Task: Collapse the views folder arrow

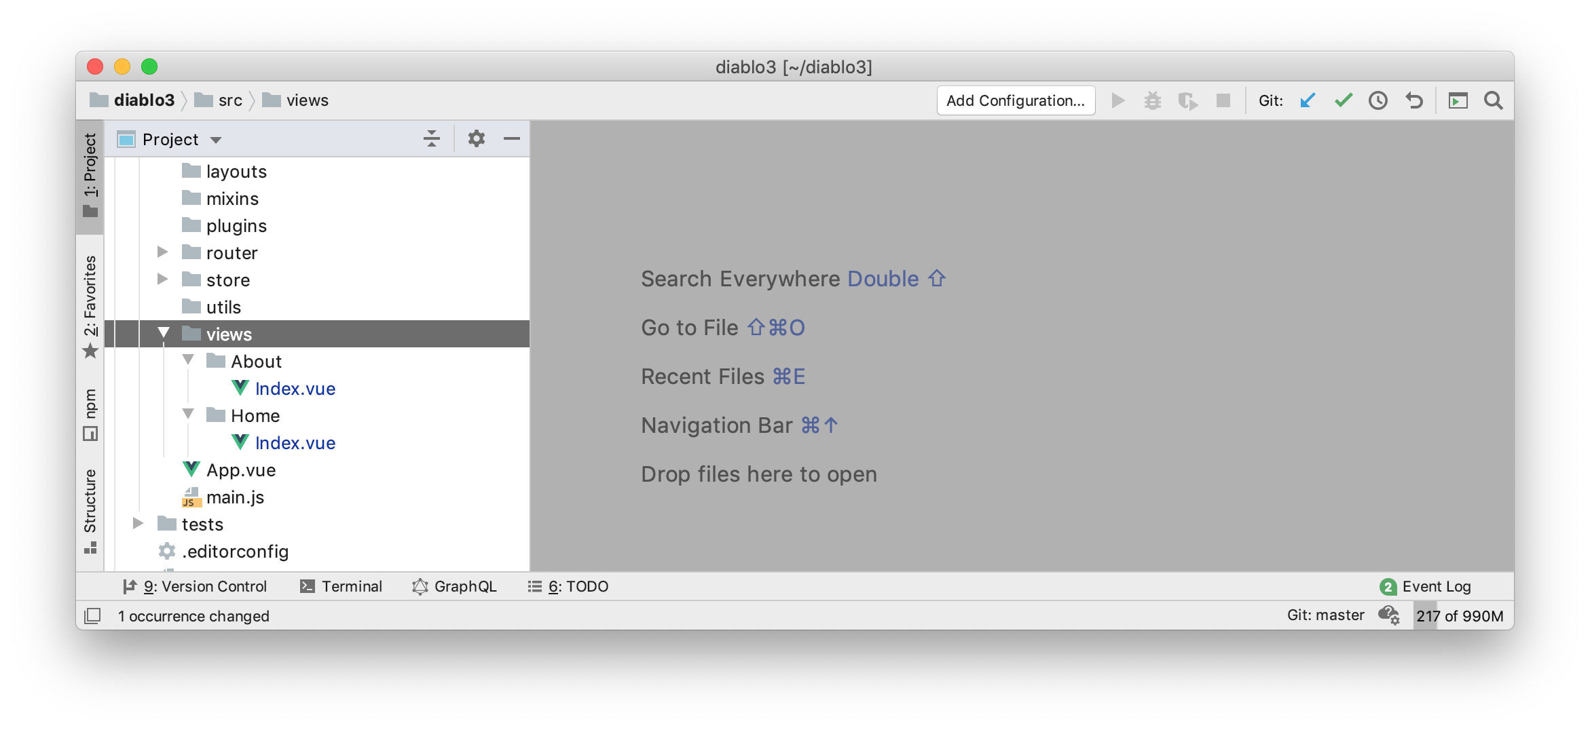Action: (x=164, y=333)
